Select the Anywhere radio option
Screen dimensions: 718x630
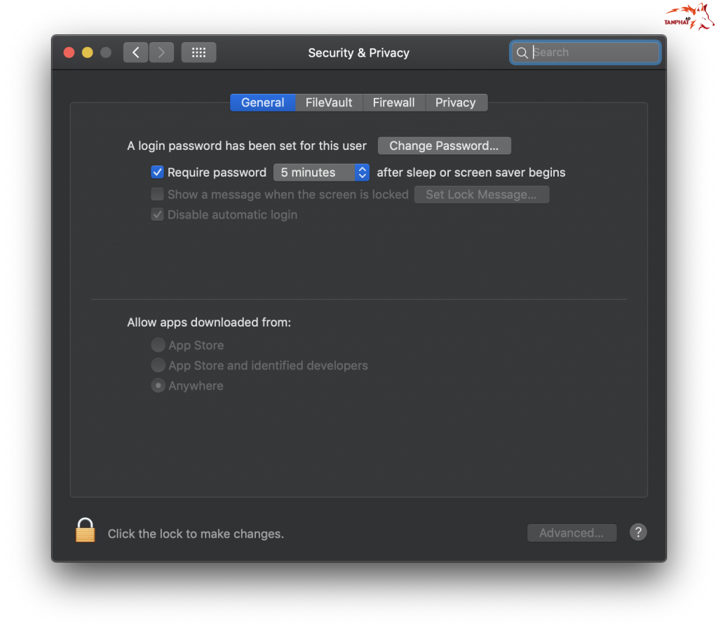tap(158, 385)
